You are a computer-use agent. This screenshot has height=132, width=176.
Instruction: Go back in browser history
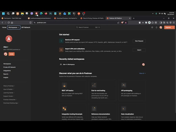click(x=2, y=23)
